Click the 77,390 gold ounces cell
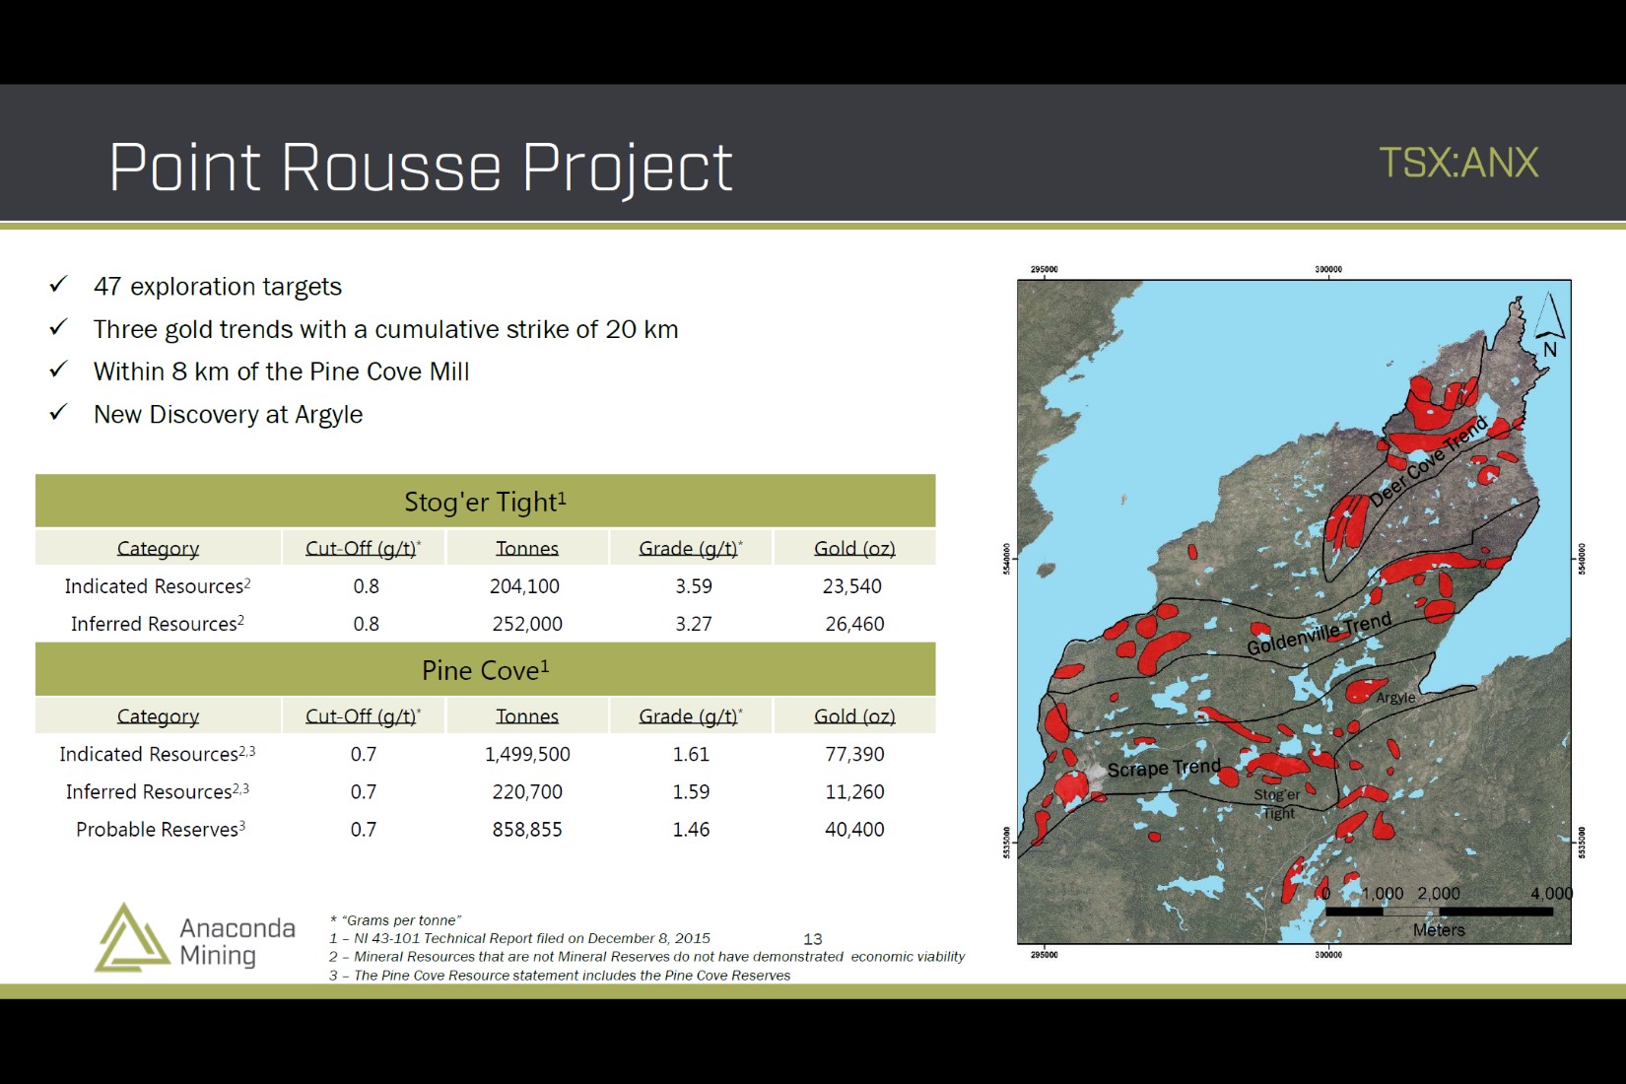 pos(854,754)
